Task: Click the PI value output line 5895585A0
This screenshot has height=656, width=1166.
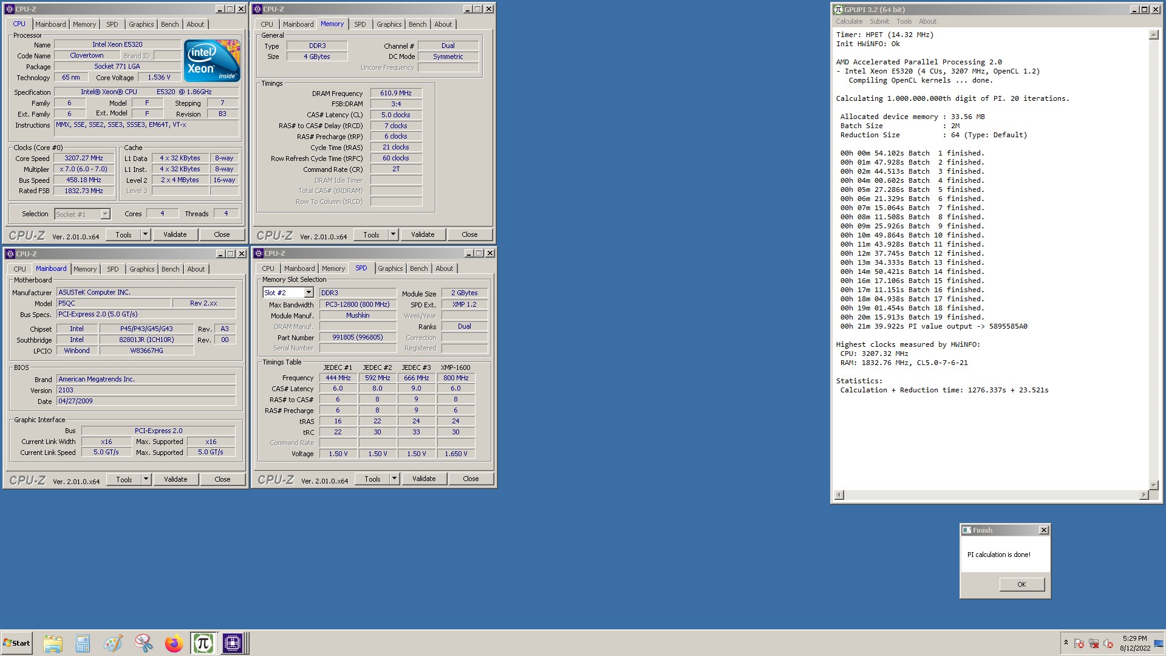Action: (934, 326)
